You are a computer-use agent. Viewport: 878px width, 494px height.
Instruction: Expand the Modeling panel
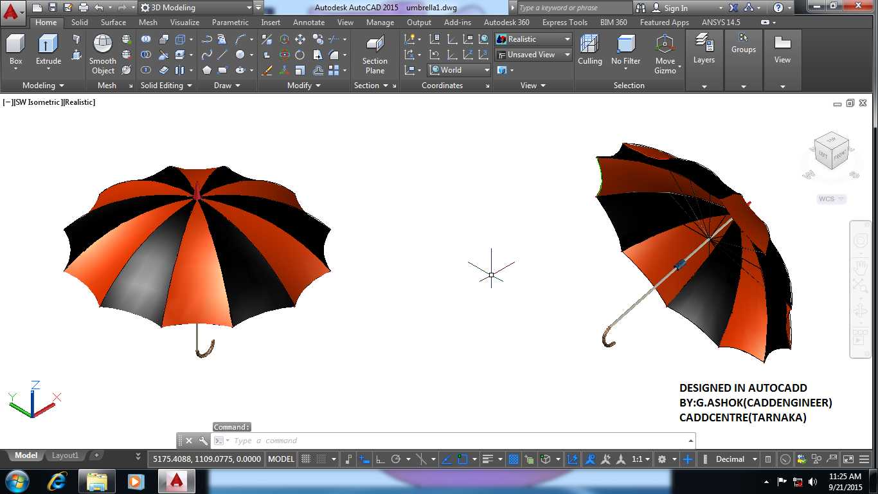coord(43,86)
